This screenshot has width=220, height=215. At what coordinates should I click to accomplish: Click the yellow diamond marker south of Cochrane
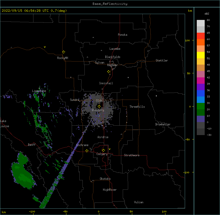click(87, 151)
